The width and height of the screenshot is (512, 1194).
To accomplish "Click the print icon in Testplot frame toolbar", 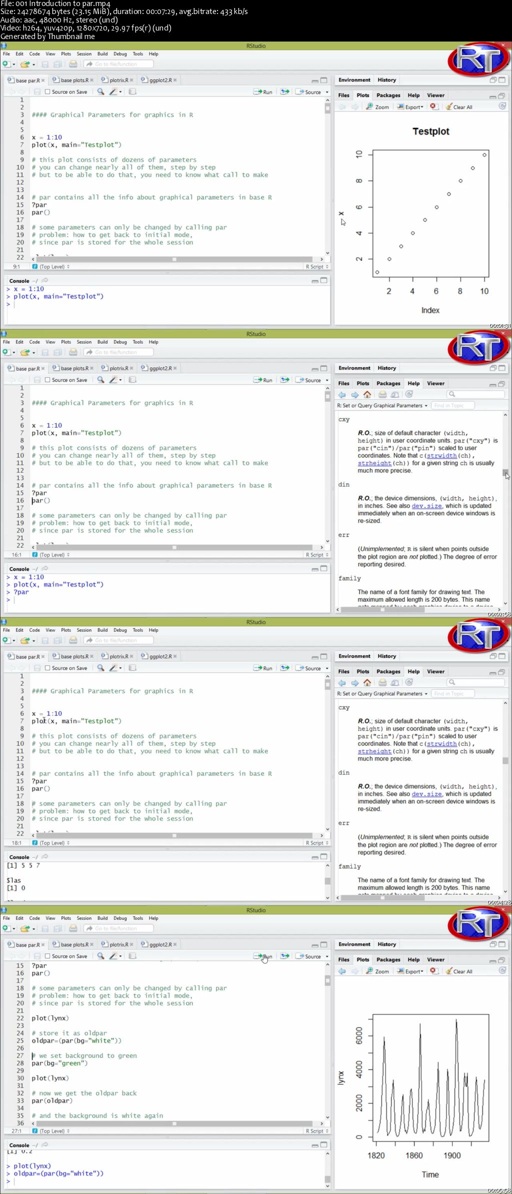I will [x=73, y=64].
